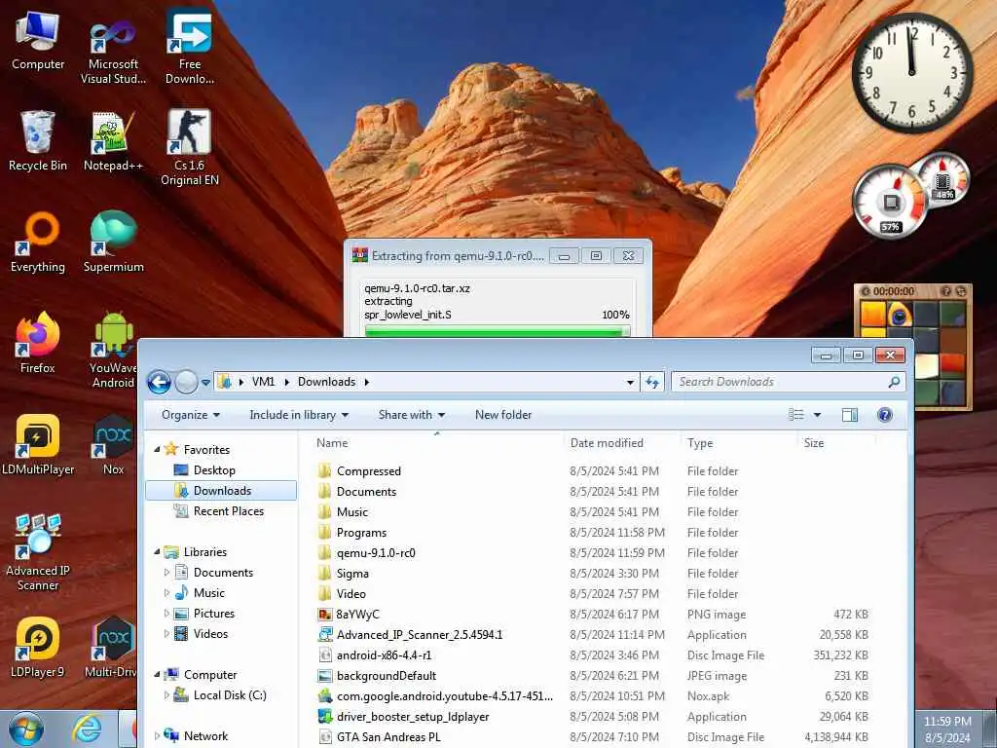Open LDPlayer9 desktop shortcut

pyautogui.click(x=38, y=648)
